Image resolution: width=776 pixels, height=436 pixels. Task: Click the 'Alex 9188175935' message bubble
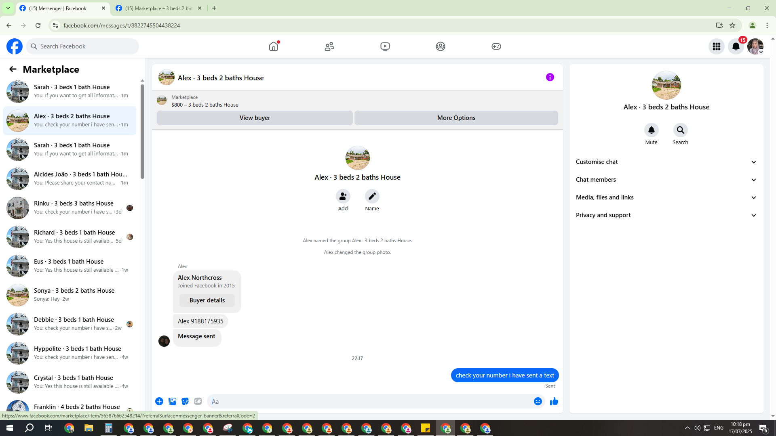click(x=200, y=321)
